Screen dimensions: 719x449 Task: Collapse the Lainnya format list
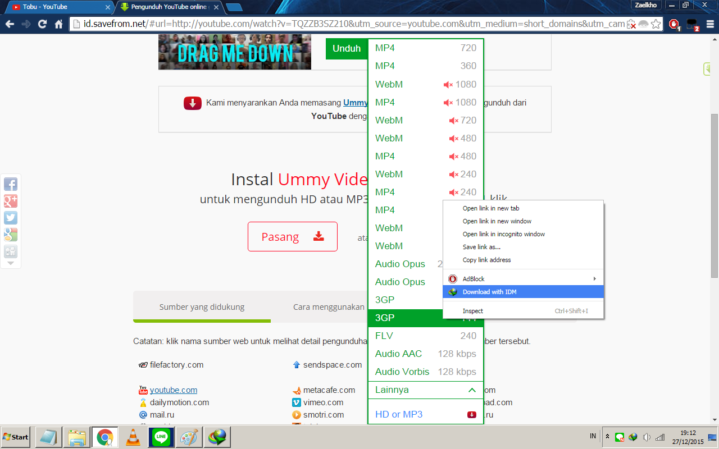426,390
